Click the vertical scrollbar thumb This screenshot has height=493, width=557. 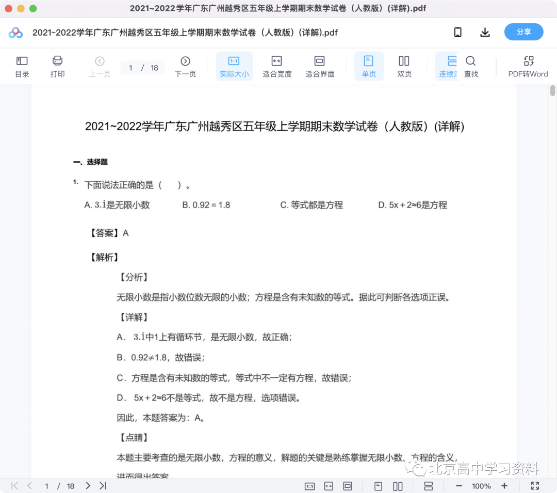tap(552, 91)
